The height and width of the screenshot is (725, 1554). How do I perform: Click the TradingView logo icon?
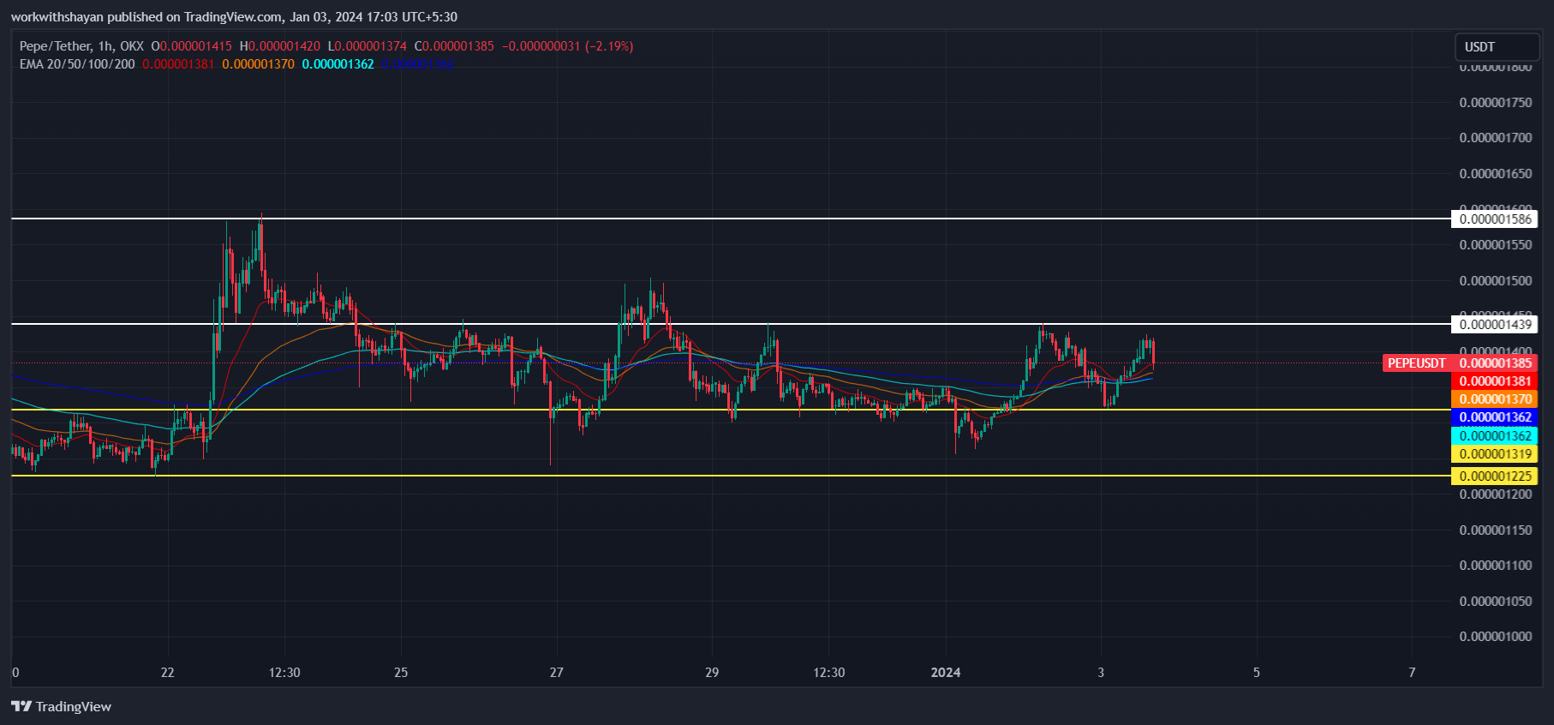point(21,706)
